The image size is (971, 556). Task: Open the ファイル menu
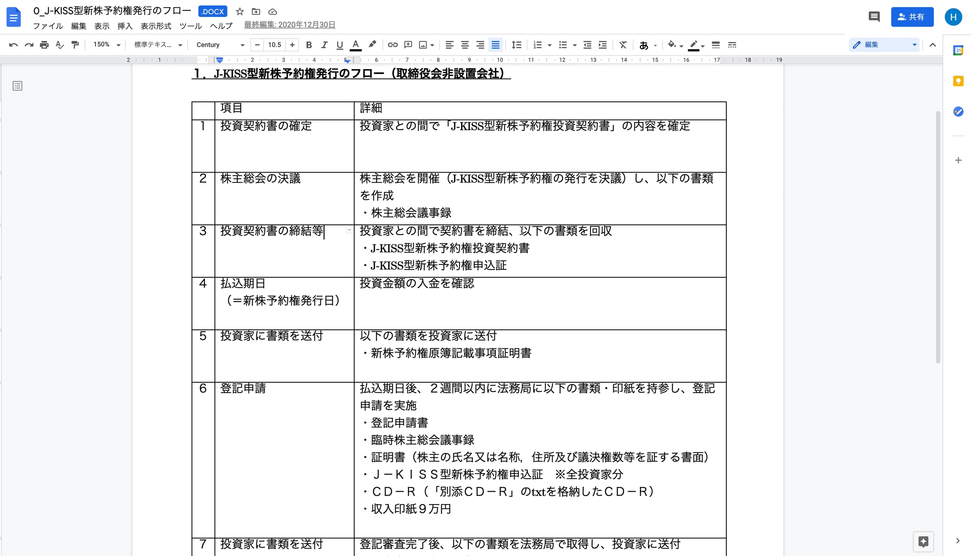(48, 26)
